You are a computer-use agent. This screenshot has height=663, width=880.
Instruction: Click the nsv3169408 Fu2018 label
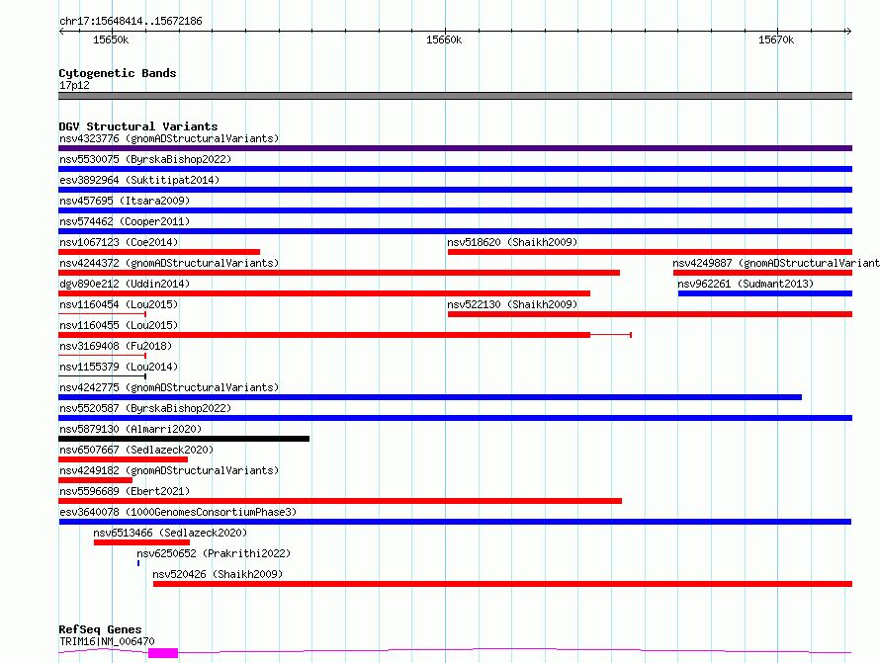click(x=116, y=346)
